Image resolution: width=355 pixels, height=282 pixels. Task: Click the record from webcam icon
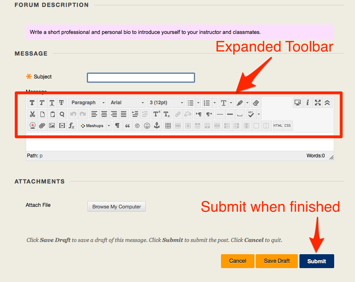click(32, 126)
